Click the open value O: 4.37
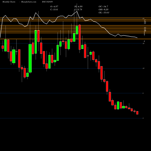 (54, 7)
